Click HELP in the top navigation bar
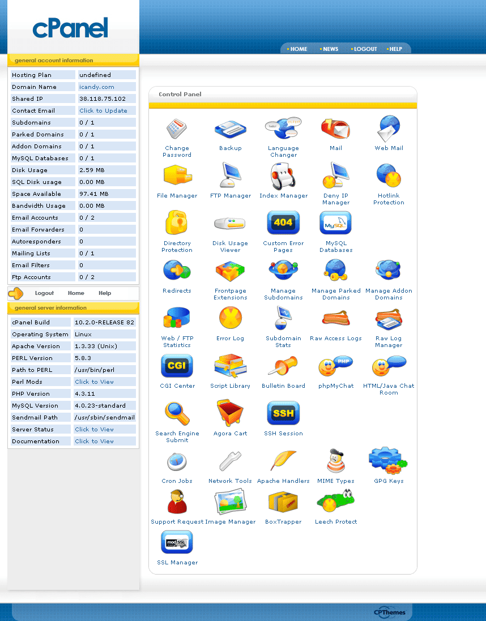This screenshot has width=486, height=621. (395, 49)
